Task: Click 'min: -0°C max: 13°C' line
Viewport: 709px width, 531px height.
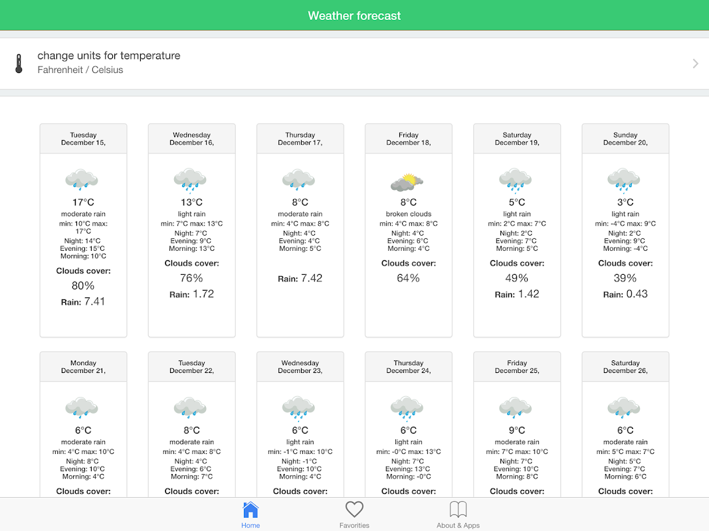Action: [x=409, y=451]
